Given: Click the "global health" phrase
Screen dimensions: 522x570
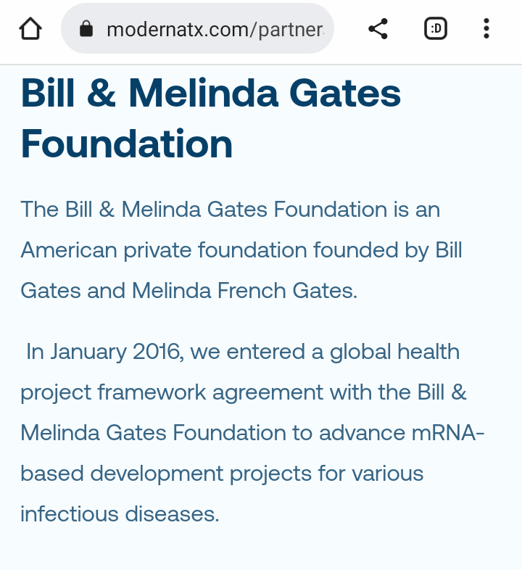Looking at the screenshot, I should 394,352.
